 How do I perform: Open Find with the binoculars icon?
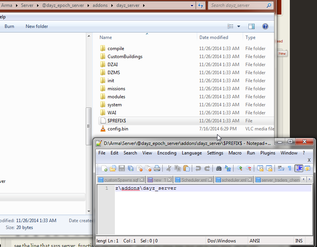point(219,168)
